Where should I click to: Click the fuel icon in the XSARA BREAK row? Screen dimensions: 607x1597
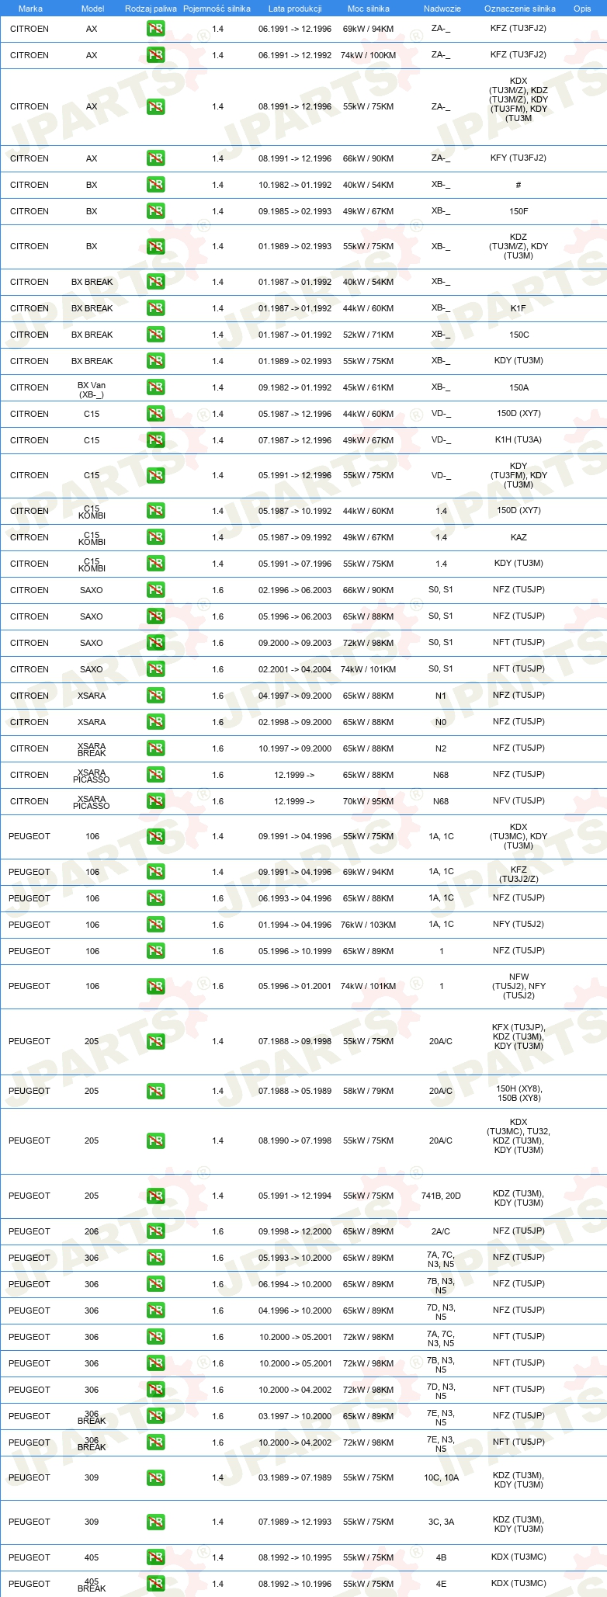(155, 748)
